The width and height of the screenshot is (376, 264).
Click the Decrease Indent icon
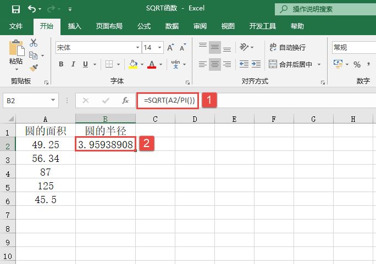tap(244, 64)
